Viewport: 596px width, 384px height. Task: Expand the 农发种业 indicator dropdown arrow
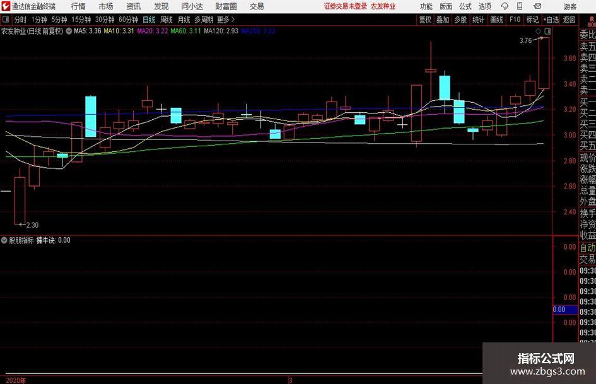pyautogui.click(x=69, y=31)
